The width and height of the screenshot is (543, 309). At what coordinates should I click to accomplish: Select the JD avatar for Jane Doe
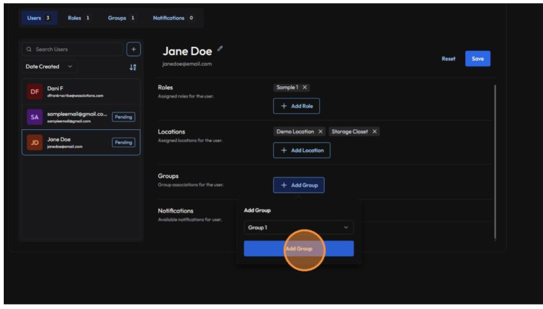pyautogui.click(x=34, y=142)
